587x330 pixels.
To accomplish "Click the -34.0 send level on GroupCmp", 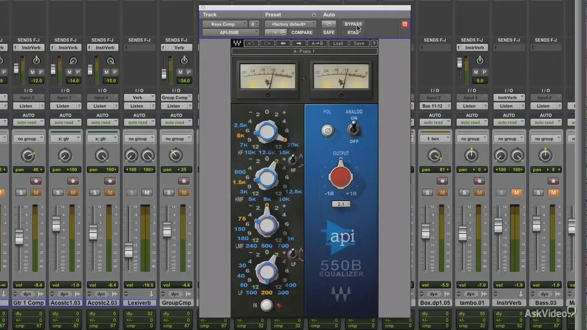I will click(x=184, y=81).
